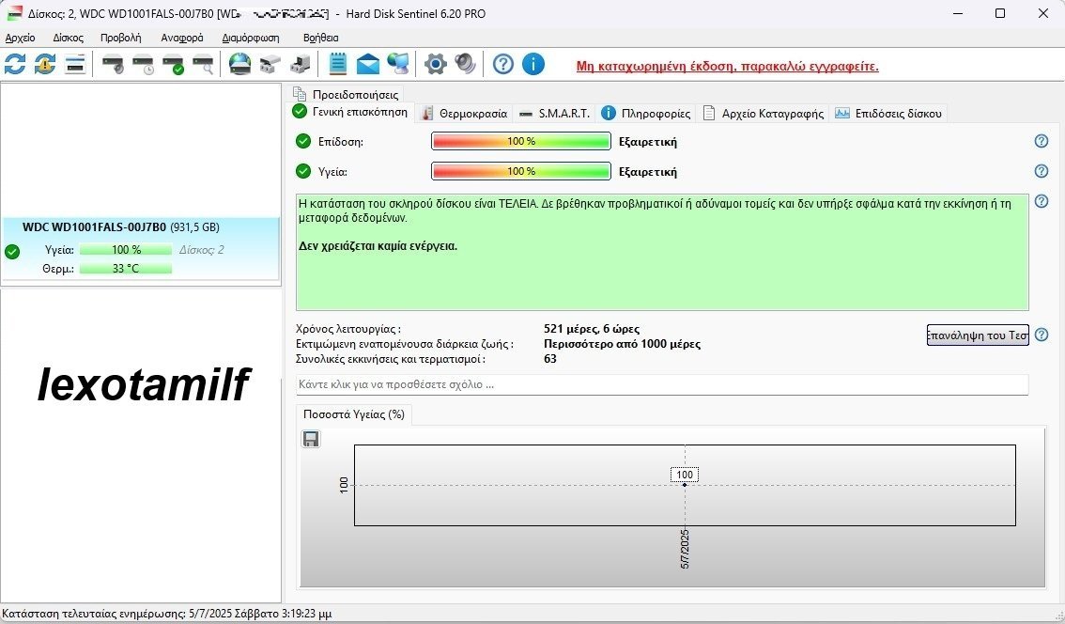
Task: Switch to the Επιδόσεις δίσκου tab
Action: click(x=888, y=114)
